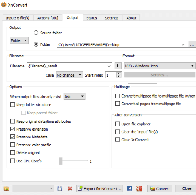Click the format Settings... button
The height and width of the screenshot is (195, 196).
[x=159, y=75]
